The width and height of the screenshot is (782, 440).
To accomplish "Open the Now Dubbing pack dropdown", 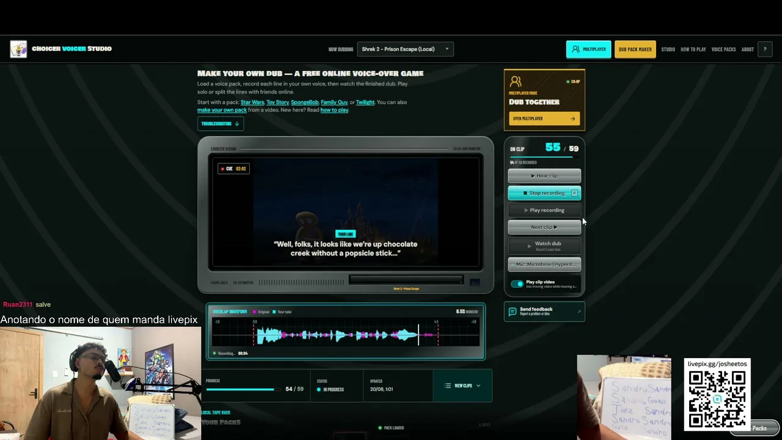I will click(x=405, y=49).
